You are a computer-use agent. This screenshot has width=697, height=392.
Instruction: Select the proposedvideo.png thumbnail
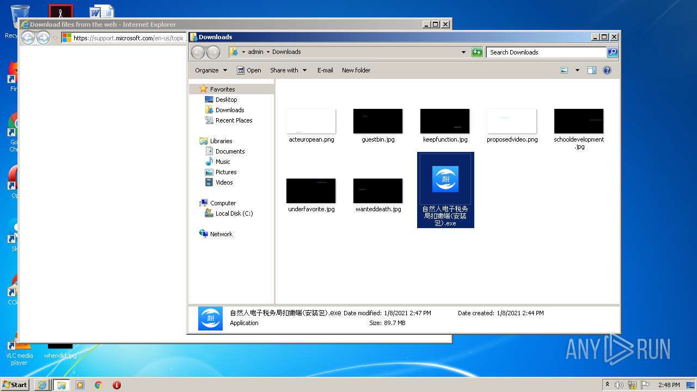click(512, 121)
